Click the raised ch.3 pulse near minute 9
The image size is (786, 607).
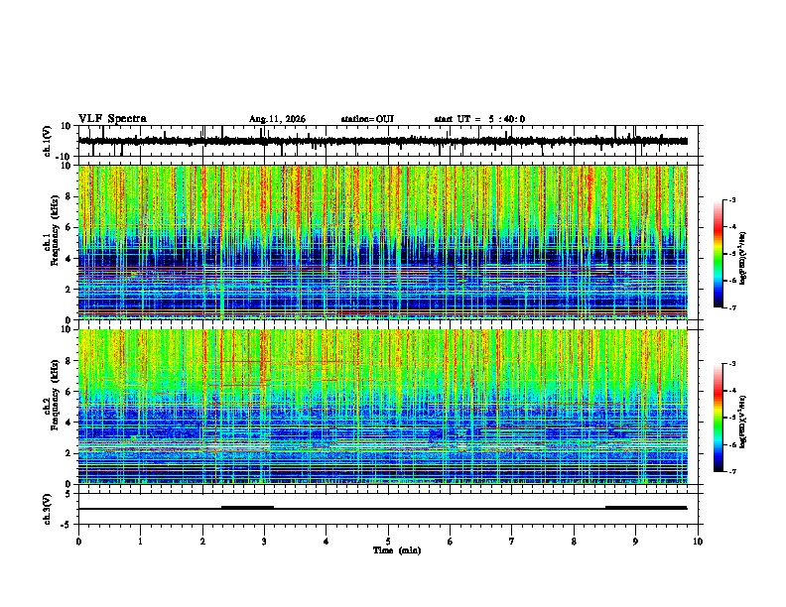pos(646,507)
